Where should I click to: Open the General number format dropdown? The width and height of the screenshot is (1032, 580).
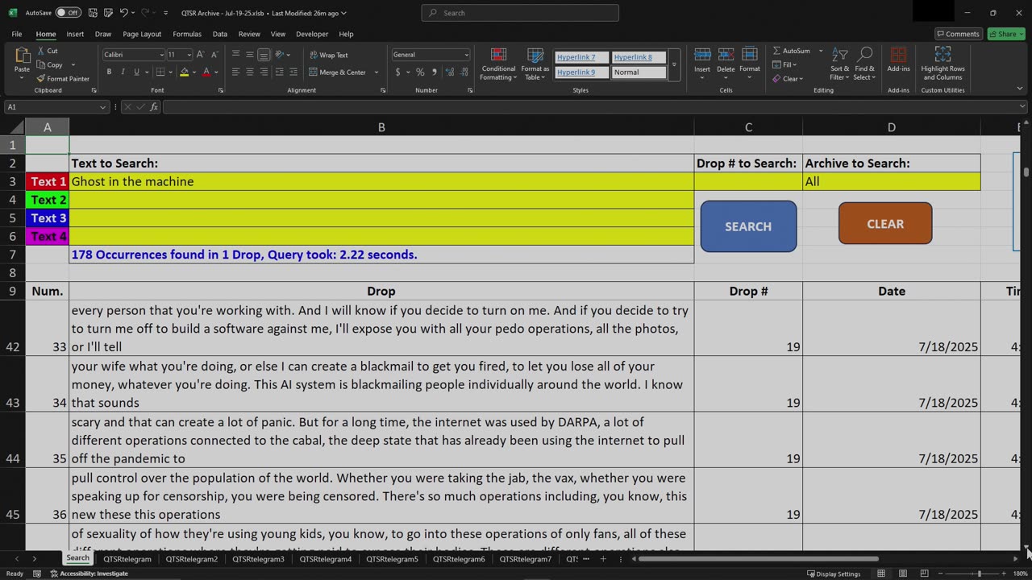click(466, 55)
